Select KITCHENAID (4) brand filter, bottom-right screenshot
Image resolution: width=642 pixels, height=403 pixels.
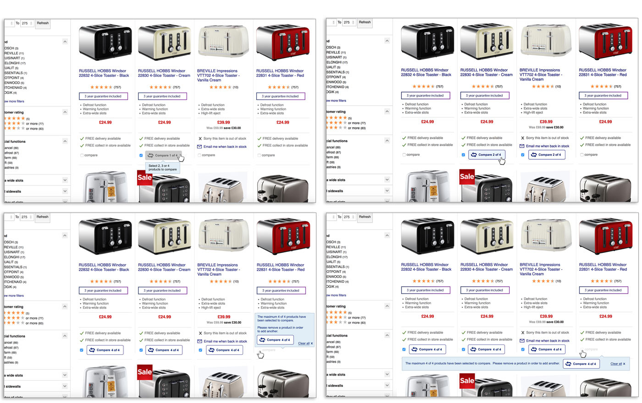[338, 282]
